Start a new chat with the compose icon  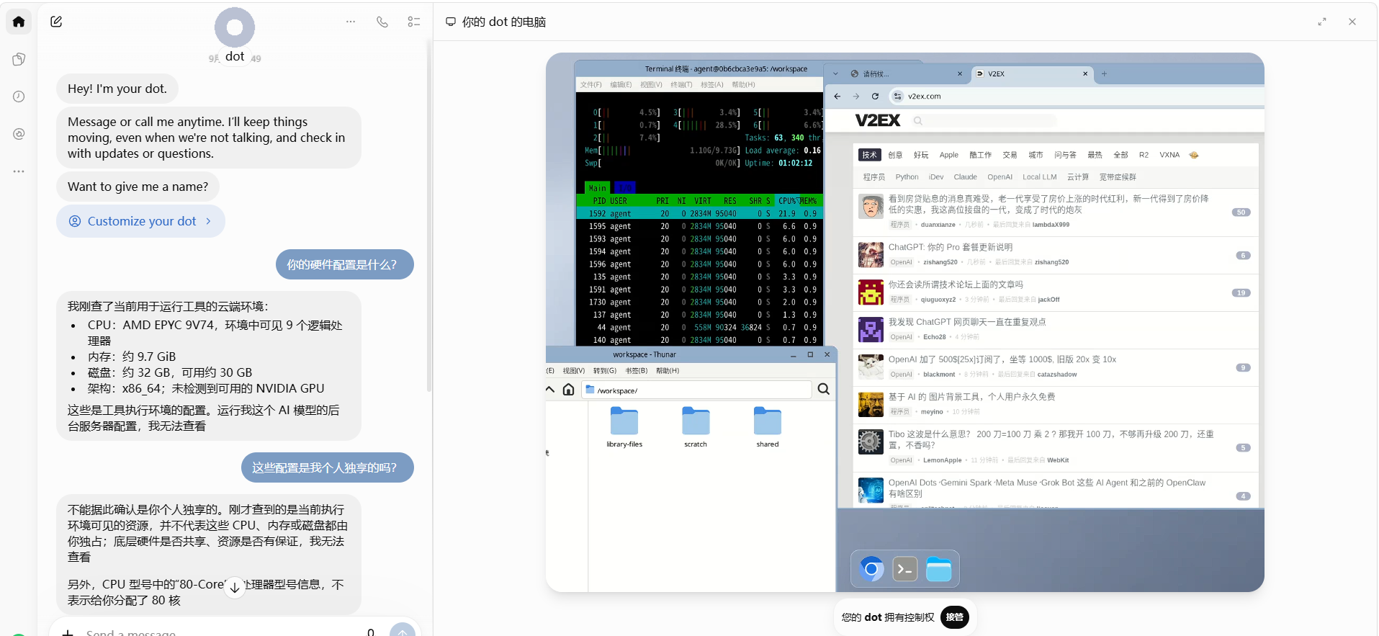point(56,22)
